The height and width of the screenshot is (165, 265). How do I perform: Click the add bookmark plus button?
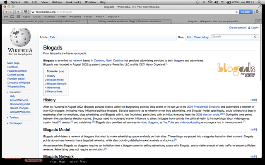pos(18,12)
